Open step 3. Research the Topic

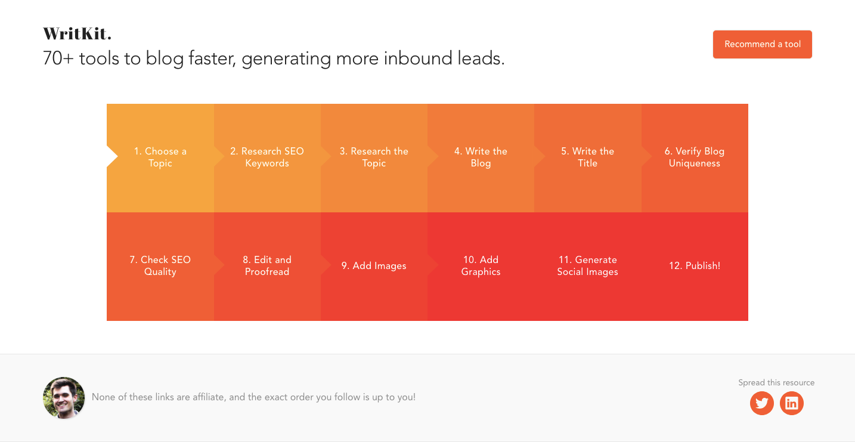tap(374, 157)
